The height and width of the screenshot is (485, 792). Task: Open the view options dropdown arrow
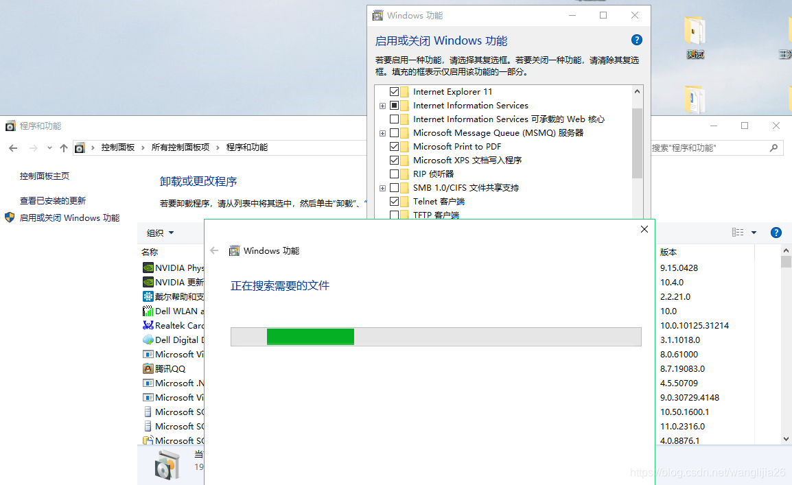click(x=754, y=233)
